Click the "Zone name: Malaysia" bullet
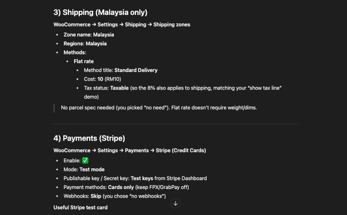This screenshot has width=347, height=215. coord(89,34)
